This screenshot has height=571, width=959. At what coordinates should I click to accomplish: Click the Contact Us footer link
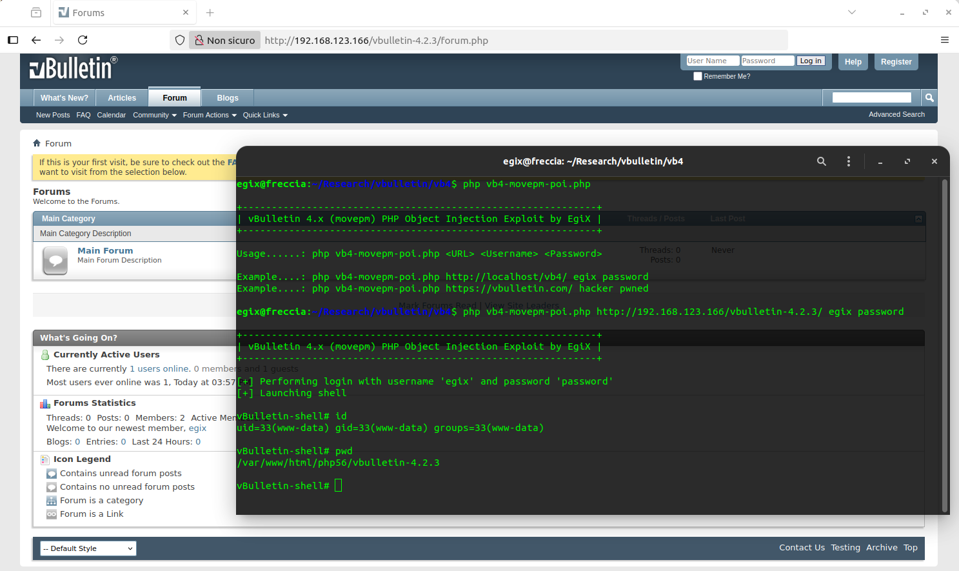pyautogui.click(x=802, y=547)
